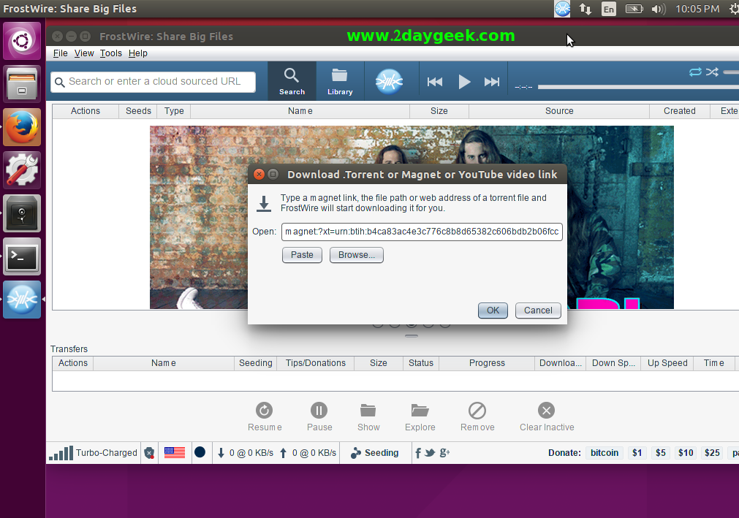Click Pause transfer icon
This screenshot has width=739, height=518.
click(319, 411)
